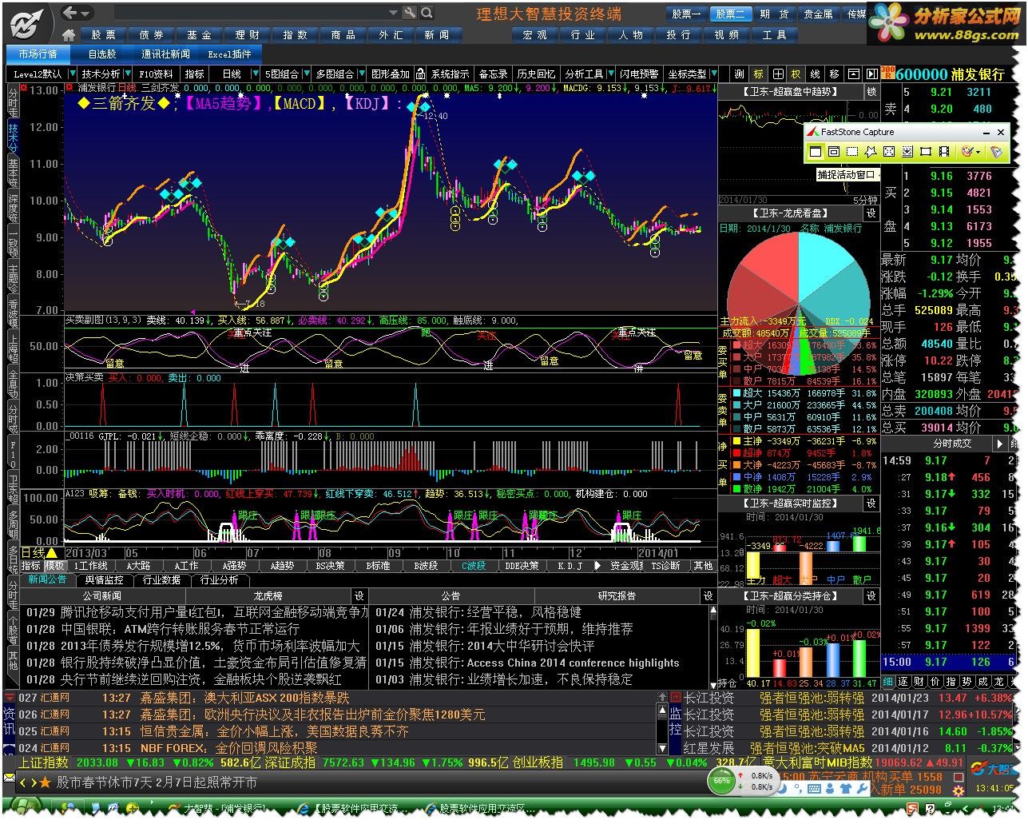Click 锁 lock button on 超赢盘中趋势 panel
This screenshot has height=824, width=1028.
[x=871, y=92]
